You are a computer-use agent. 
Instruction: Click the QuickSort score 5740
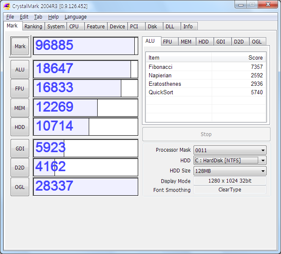(x=256, y=92)
